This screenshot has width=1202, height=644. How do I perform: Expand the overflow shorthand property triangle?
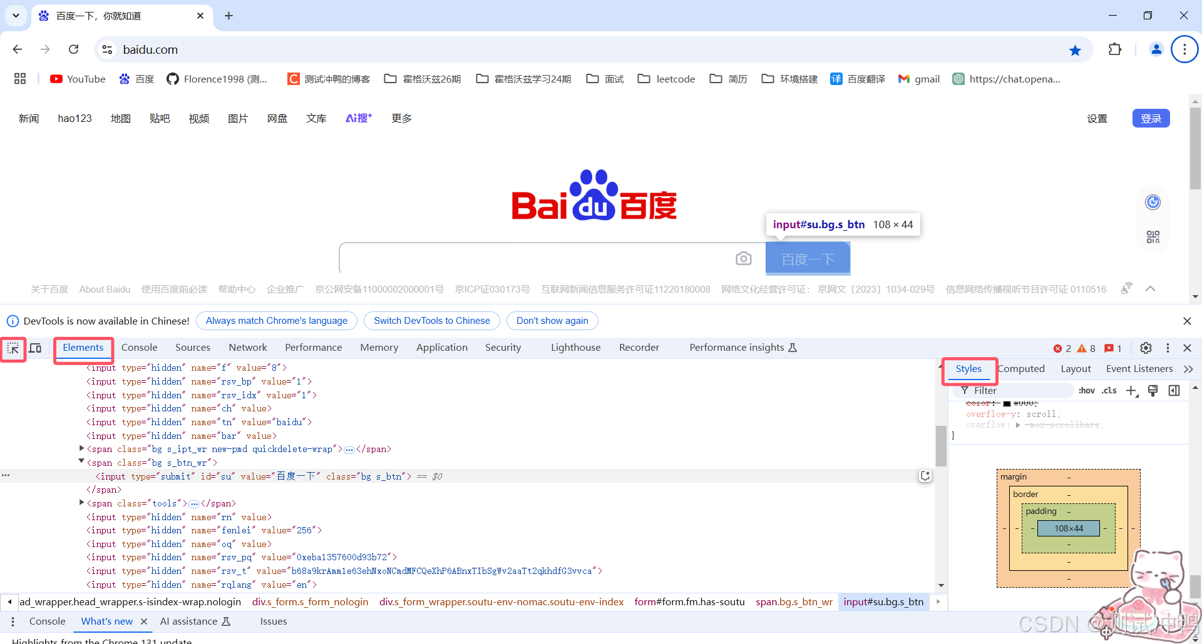coord(1018,425)
